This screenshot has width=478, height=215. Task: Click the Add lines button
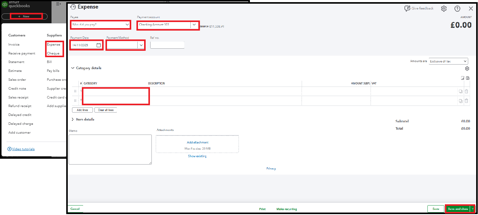[82, 110]
